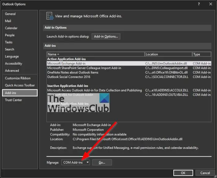Image resolution: width=217 pixels, height=178 pixels.
Task: Click the Go button beside Manage
Action: click(x=102, y=163)
